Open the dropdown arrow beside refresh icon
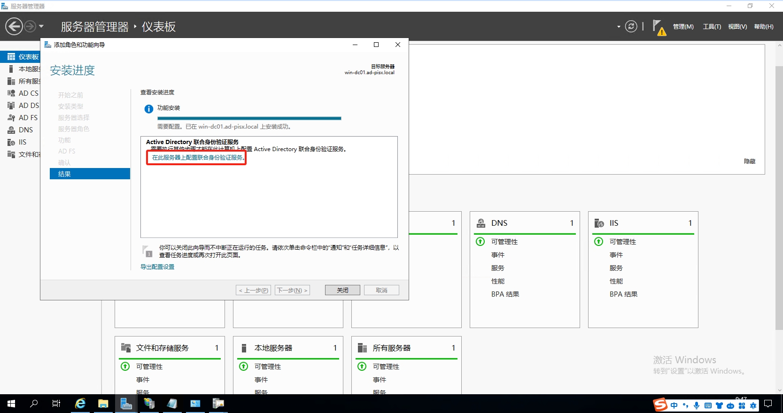The width and height of the screenshot is (783, 413). pos(619,27)
